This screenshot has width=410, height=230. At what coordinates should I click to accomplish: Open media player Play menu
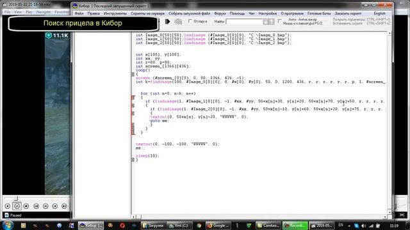pos(29,12)
